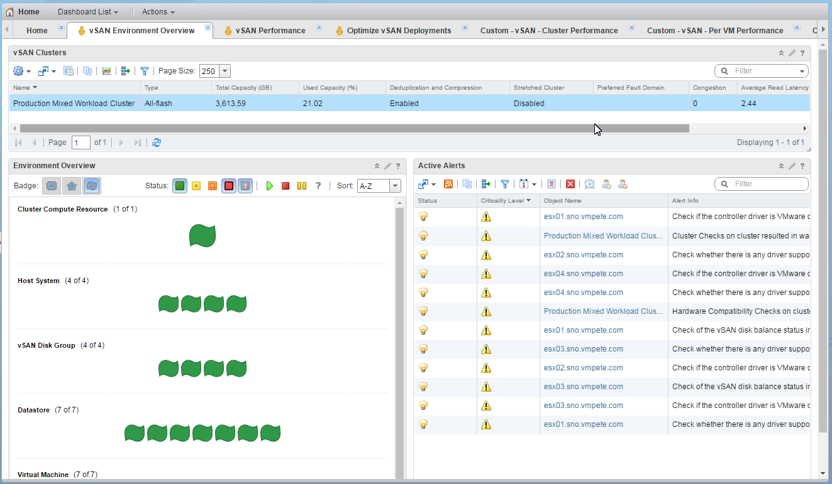
Task: Click the Active Alerts Filter search field
Action: (x=761, y=184)
